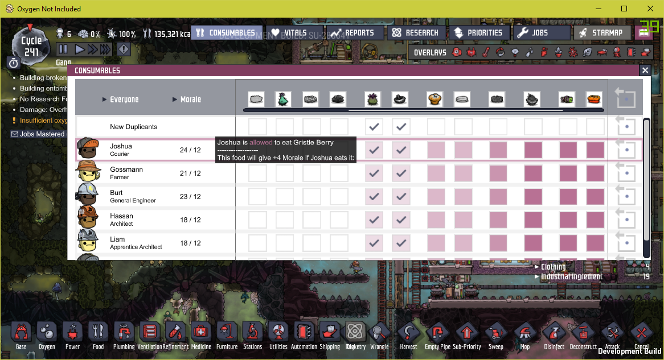Open the Jobs management tab
664x360 pixels.
tap(541, 32)
